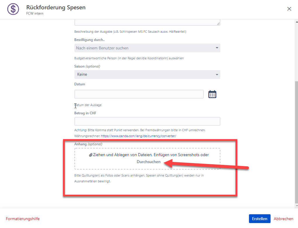Click the description text area at top
This screenshot has width=298, height=228.
(x=147, y=23)
